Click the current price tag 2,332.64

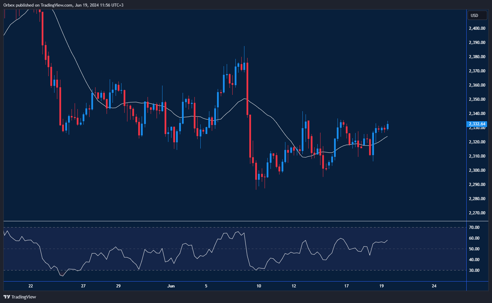coord(477,124)
